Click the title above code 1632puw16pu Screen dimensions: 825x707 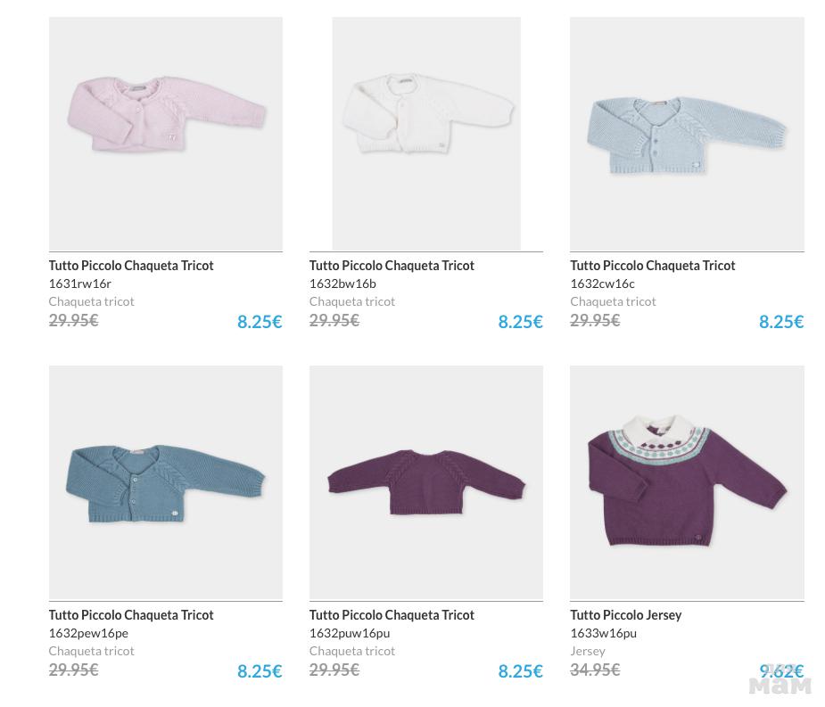tap(392, 615)
